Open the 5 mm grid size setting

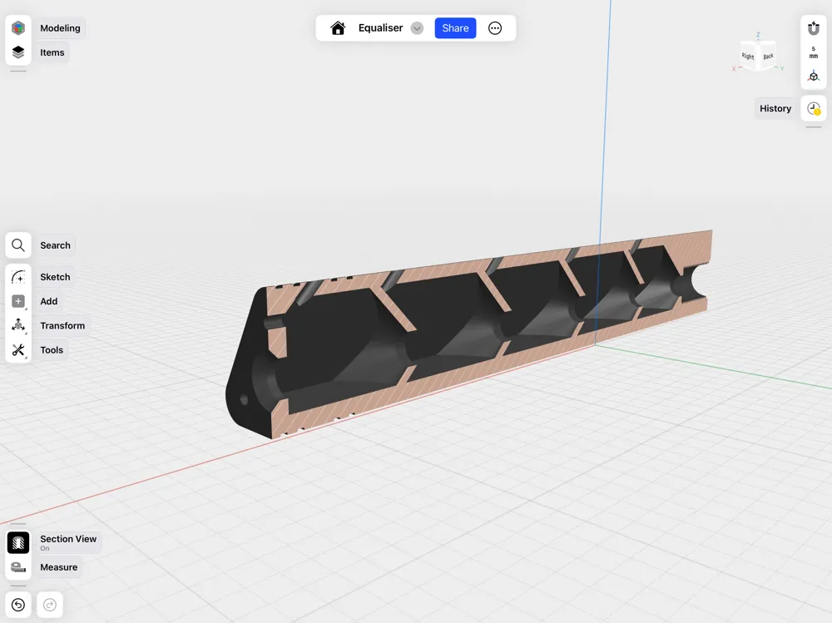point(814,52)
